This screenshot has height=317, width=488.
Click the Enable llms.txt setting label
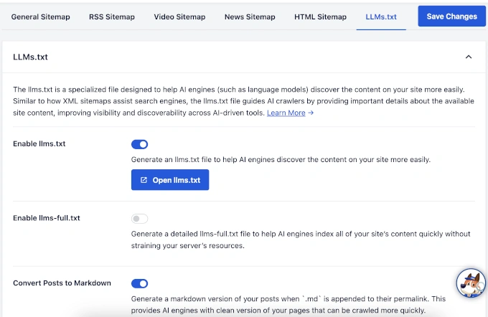pyautogui.click(x=39, y=143)
